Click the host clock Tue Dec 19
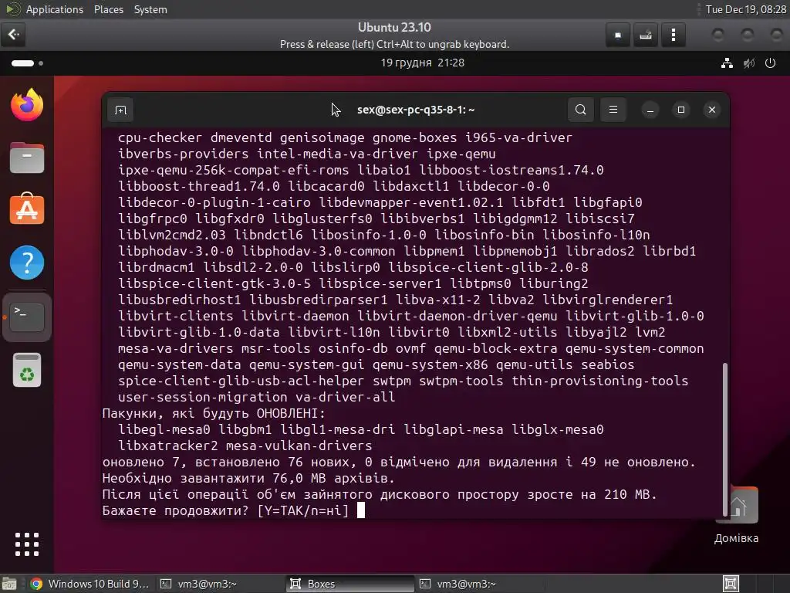The height and width of the screenshot is (593, 790). 746,9
